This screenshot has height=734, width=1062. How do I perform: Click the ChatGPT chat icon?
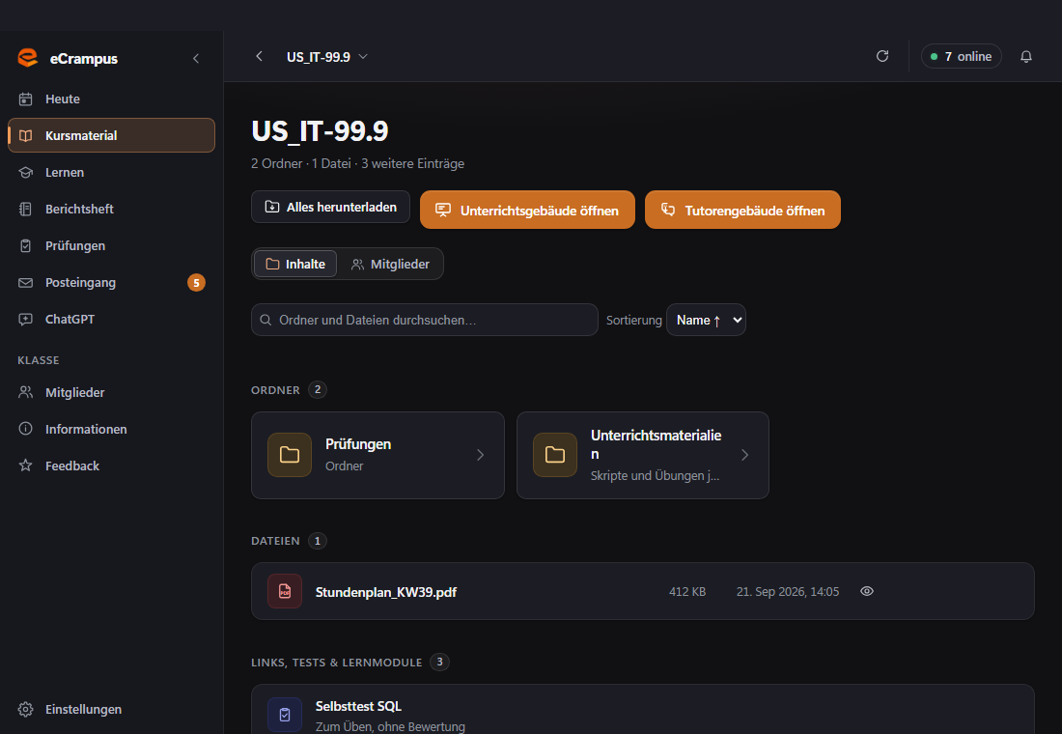[26, 320]
